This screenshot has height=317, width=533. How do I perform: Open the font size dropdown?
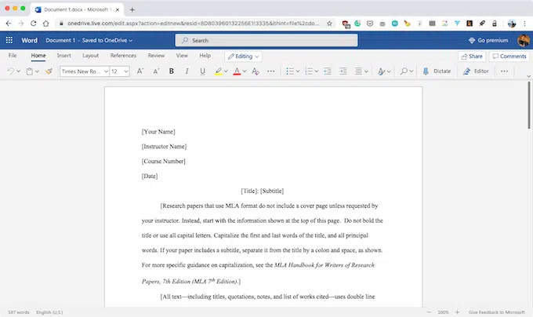pos(126,71)
